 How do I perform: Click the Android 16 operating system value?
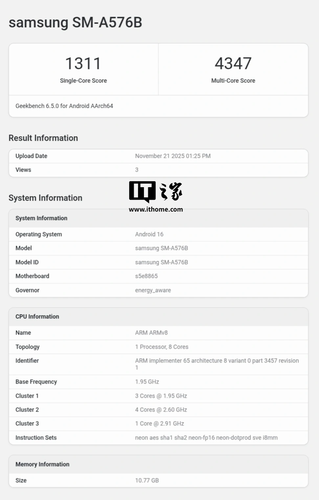(x=149, y=234)
